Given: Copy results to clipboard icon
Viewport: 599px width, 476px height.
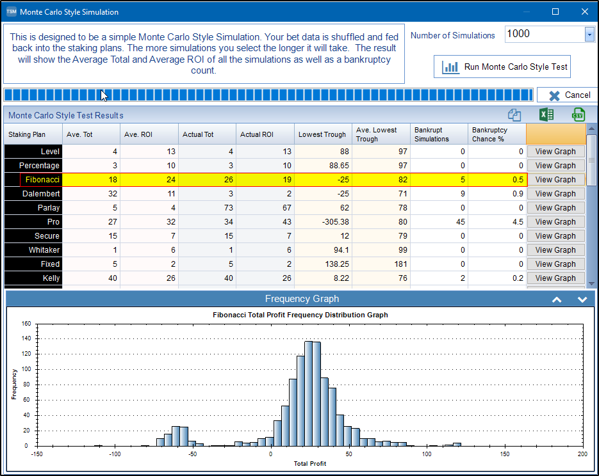Looking at the screenshot, I should [x=514, y=115].
